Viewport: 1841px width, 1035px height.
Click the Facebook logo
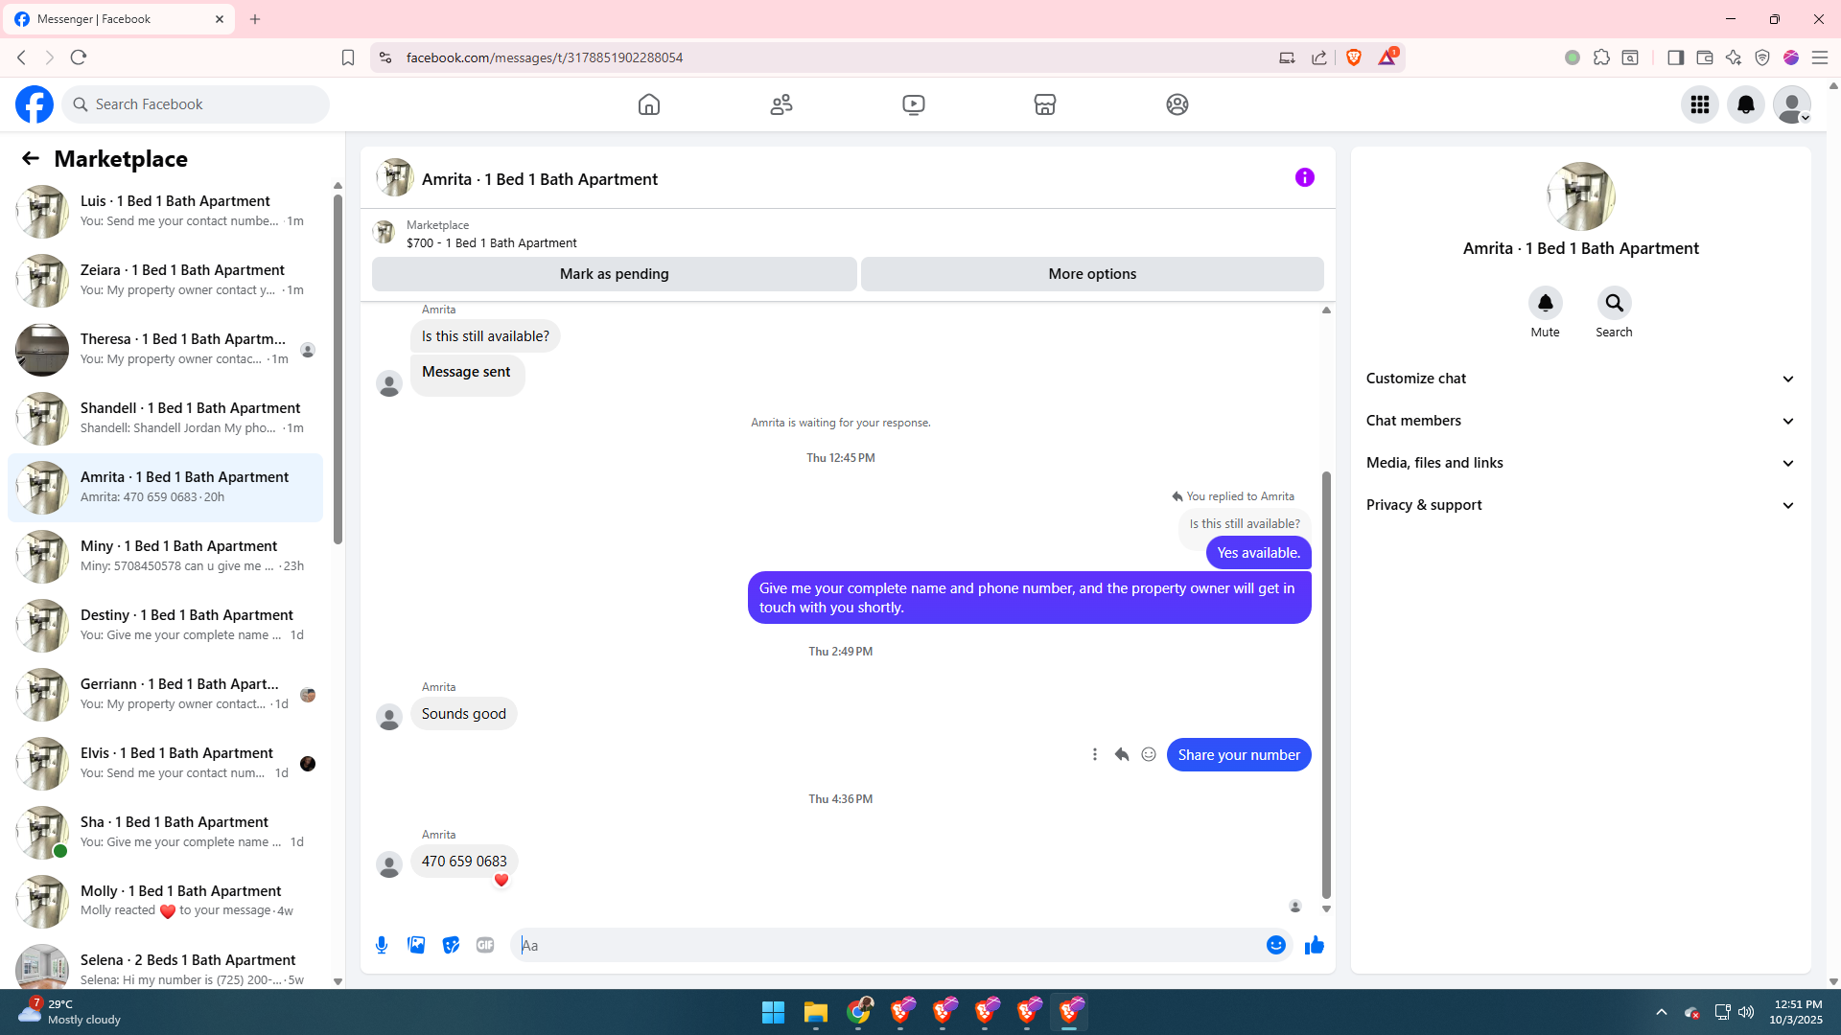35,104
